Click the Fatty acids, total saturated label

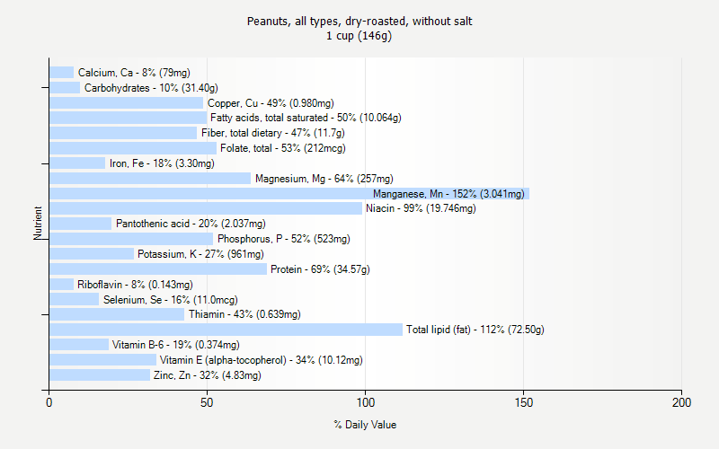pyautogui.click(x=306, y=118)
